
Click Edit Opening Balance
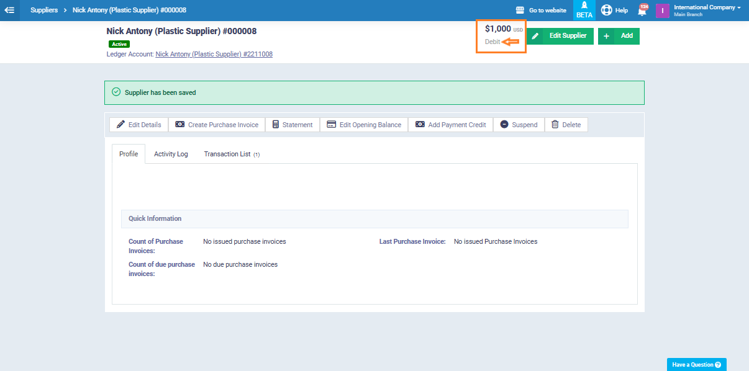click(x=363, y=125)
